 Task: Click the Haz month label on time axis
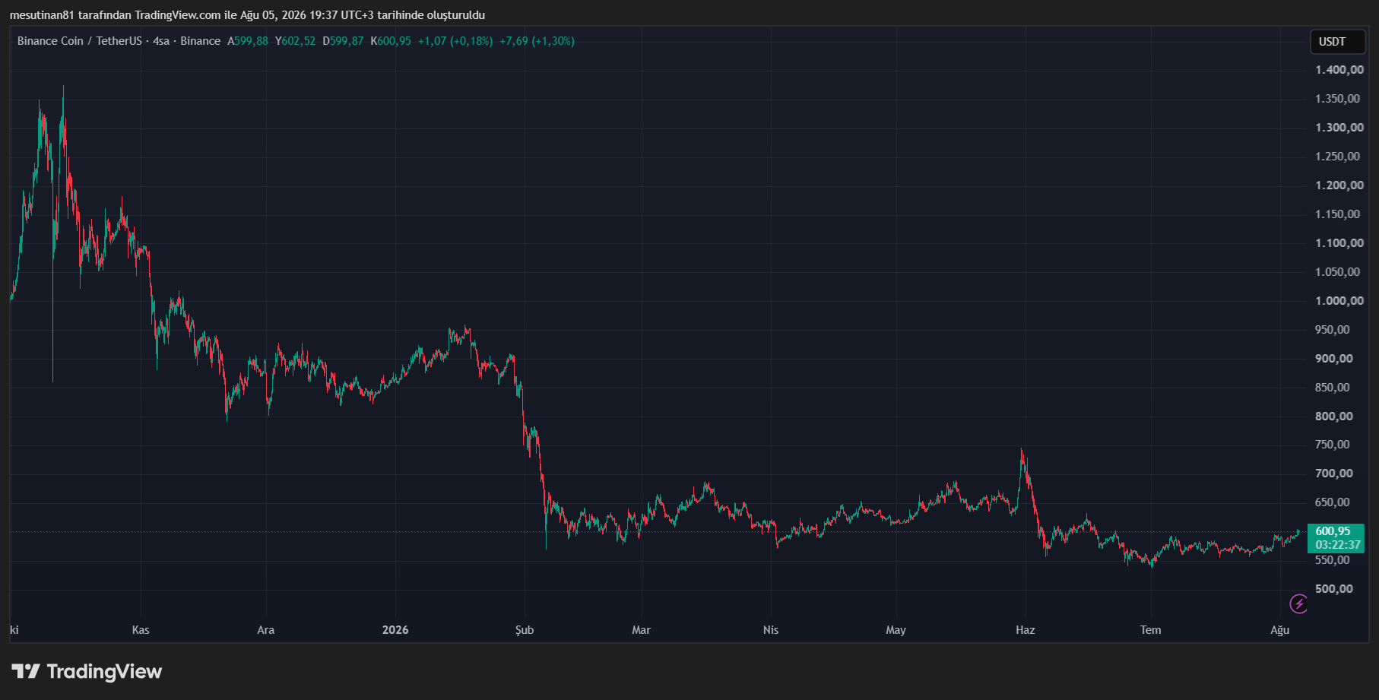coord(1026,630)
